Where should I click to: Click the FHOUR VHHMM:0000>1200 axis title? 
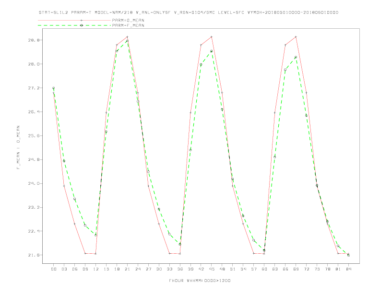[200, 281]
